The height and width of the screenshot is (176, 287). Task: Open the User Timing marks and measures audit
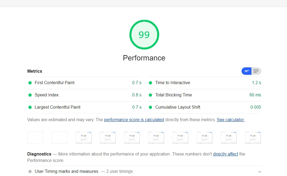click(x=66, y=171)
